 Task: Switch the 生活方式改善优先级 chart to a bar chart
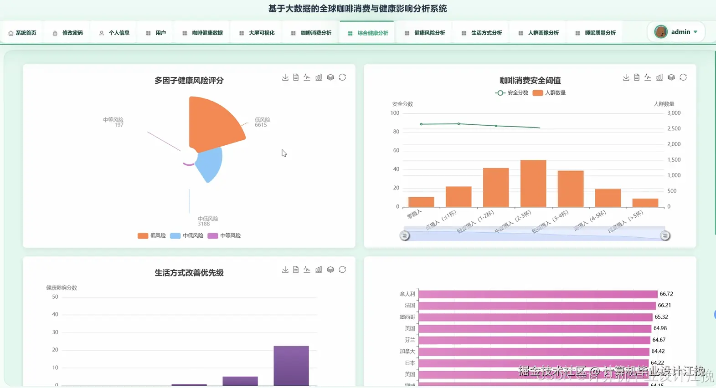(319, 270)
